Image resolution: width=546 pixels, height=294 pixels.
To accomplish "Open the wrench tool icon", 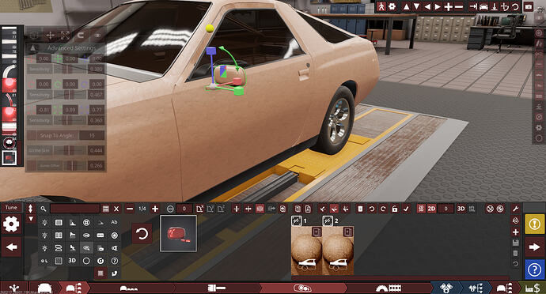I will 516,209.
